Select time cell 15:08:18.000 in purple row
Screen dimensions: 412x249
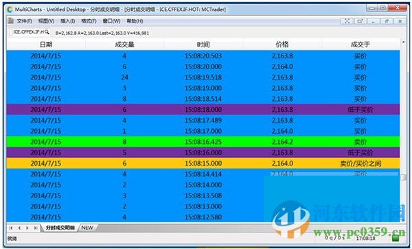pos(203,110)
